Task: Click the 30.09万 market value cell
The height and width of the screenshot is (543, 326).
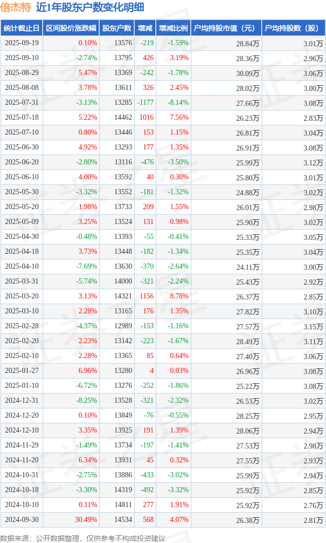Action: click(248, 73)
